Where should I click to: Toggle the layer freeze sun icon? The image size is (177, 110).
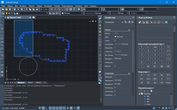10,13
